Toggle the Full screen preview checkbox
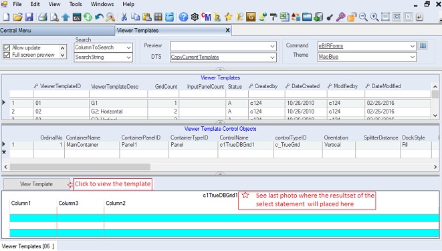The height and width of the screenshot is (251, 442). point(7,55)
